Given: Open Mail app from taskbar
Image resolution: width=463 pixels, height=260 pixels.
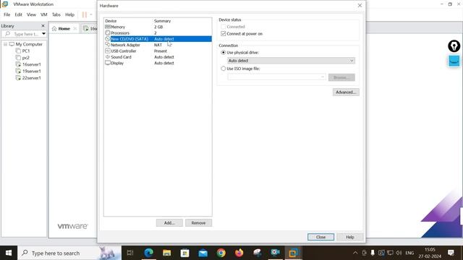Looking at the screenshot, I should point(203,253).
